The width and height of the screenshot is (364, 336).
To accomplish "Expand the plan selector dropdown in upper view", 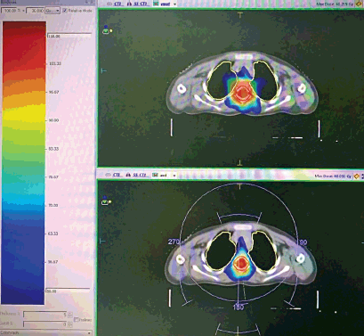I will coord(174,4).
